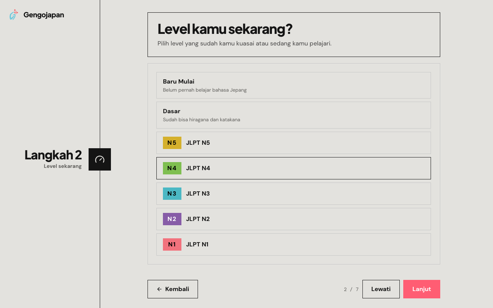
Task: Choose the JLPT N3 text label
Action: (x=198, y=194)
